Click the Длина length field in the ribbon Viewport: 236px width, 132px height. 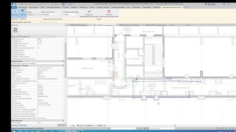[34, 15]
